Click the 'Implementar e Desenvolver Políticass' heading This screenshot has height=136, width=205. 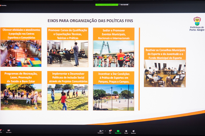(x=68, y=77)
